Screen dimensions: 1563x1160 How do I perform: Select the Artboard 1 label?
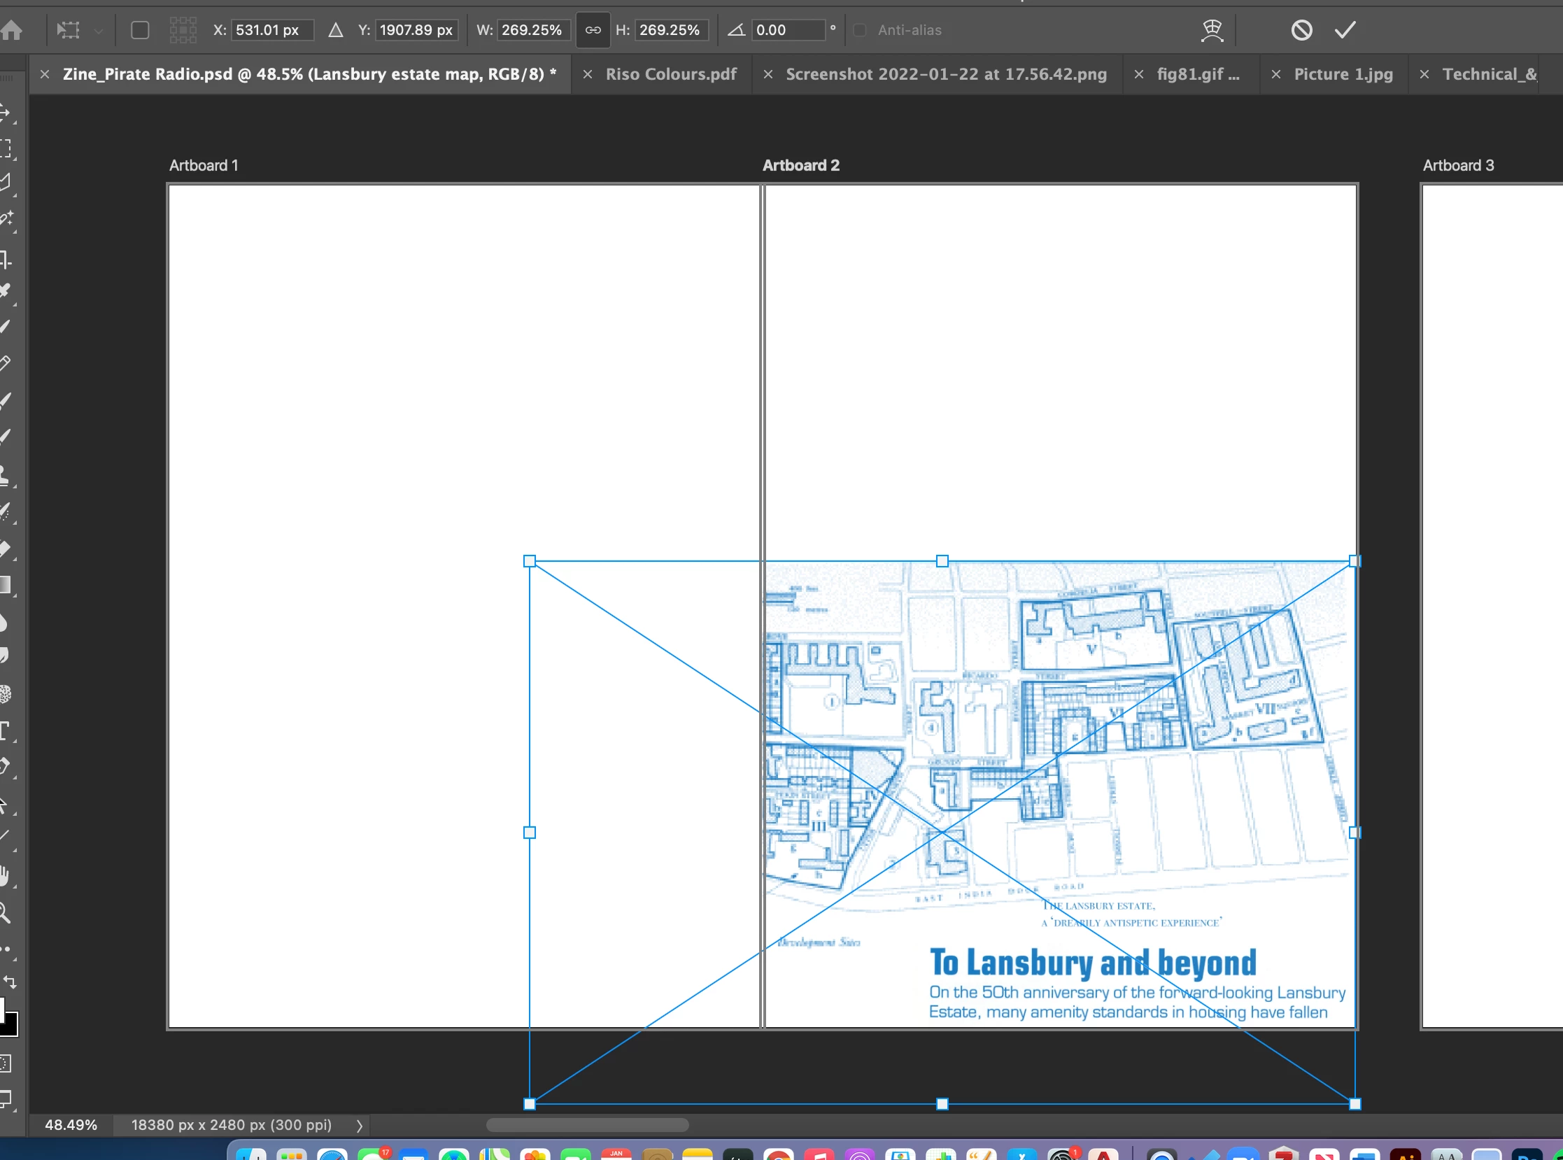pos(204,166)
